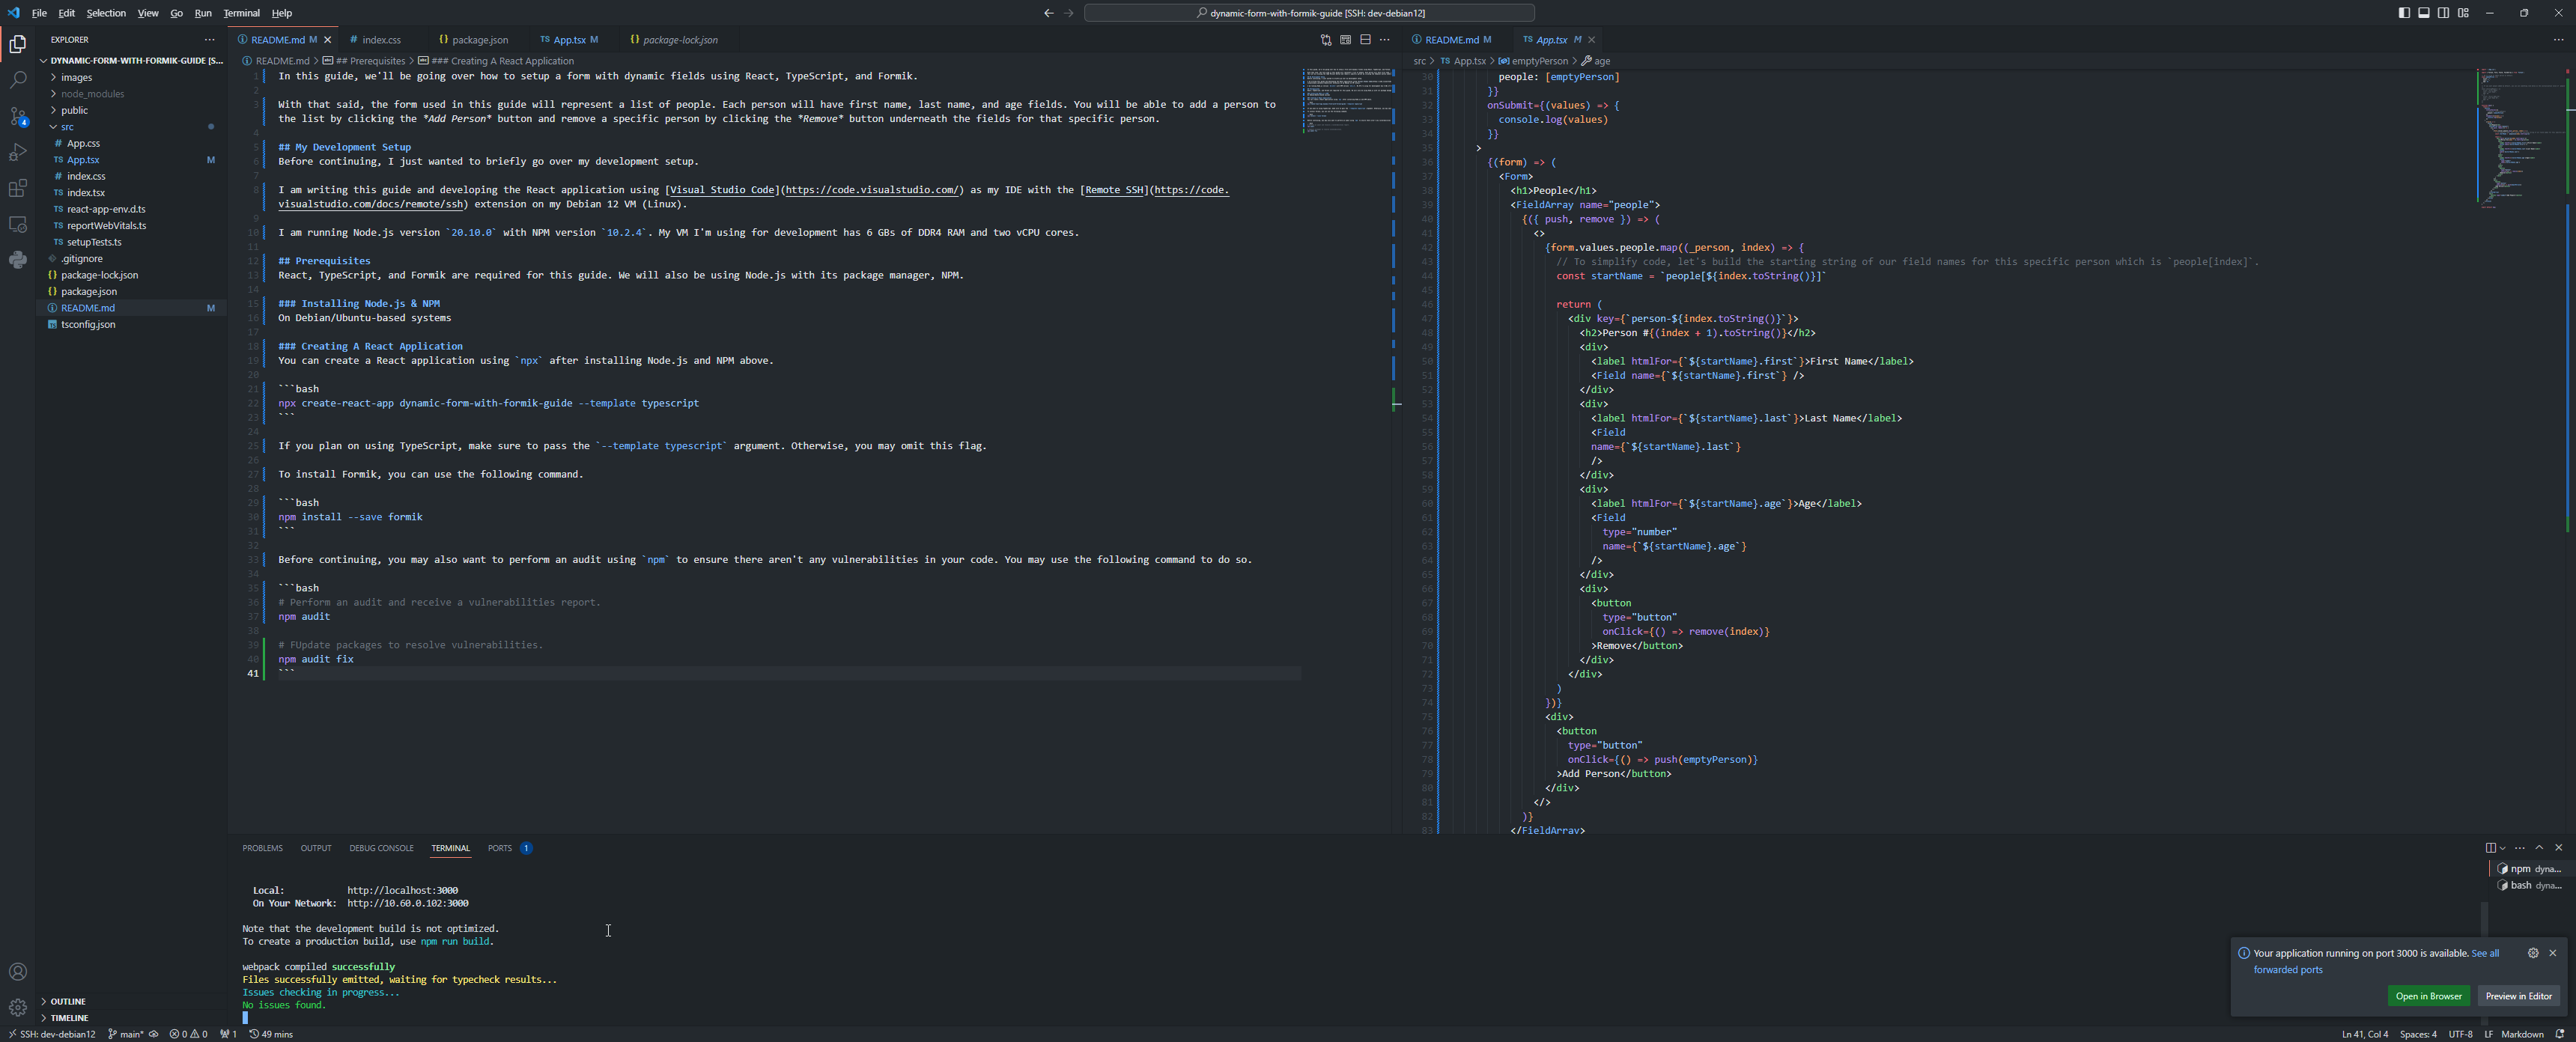This screenshot has width=2576, height=1042.
Task: Expand the TIMELINE section
Action: pyautogui.click(x=131, y=1018)
